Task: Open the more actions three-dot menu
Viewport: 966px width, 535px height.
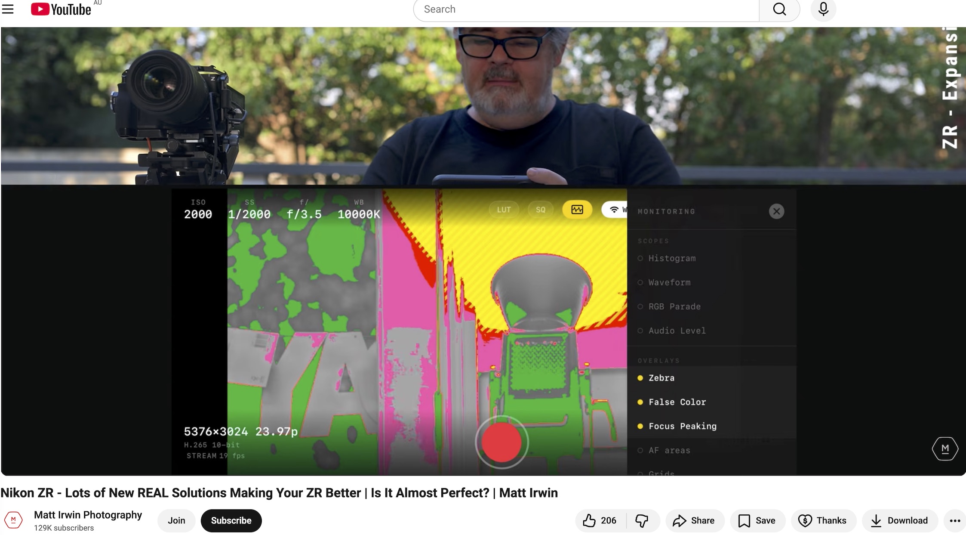Action: point(954,520)
